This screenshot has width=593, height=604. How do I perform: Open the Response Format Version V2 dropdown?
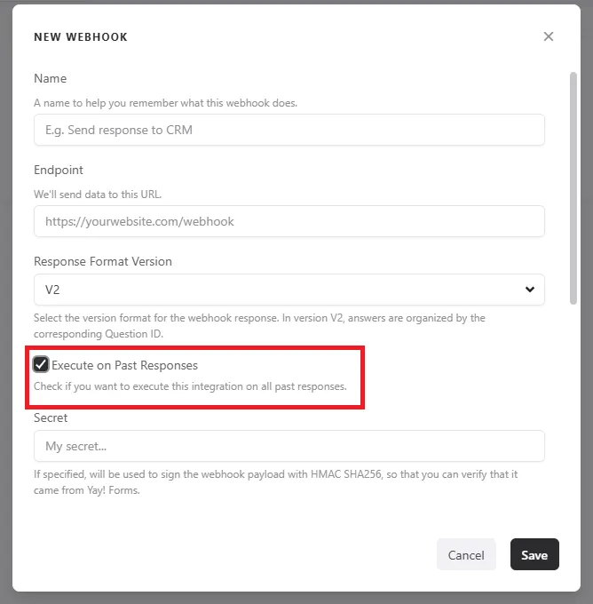point(289,290)
